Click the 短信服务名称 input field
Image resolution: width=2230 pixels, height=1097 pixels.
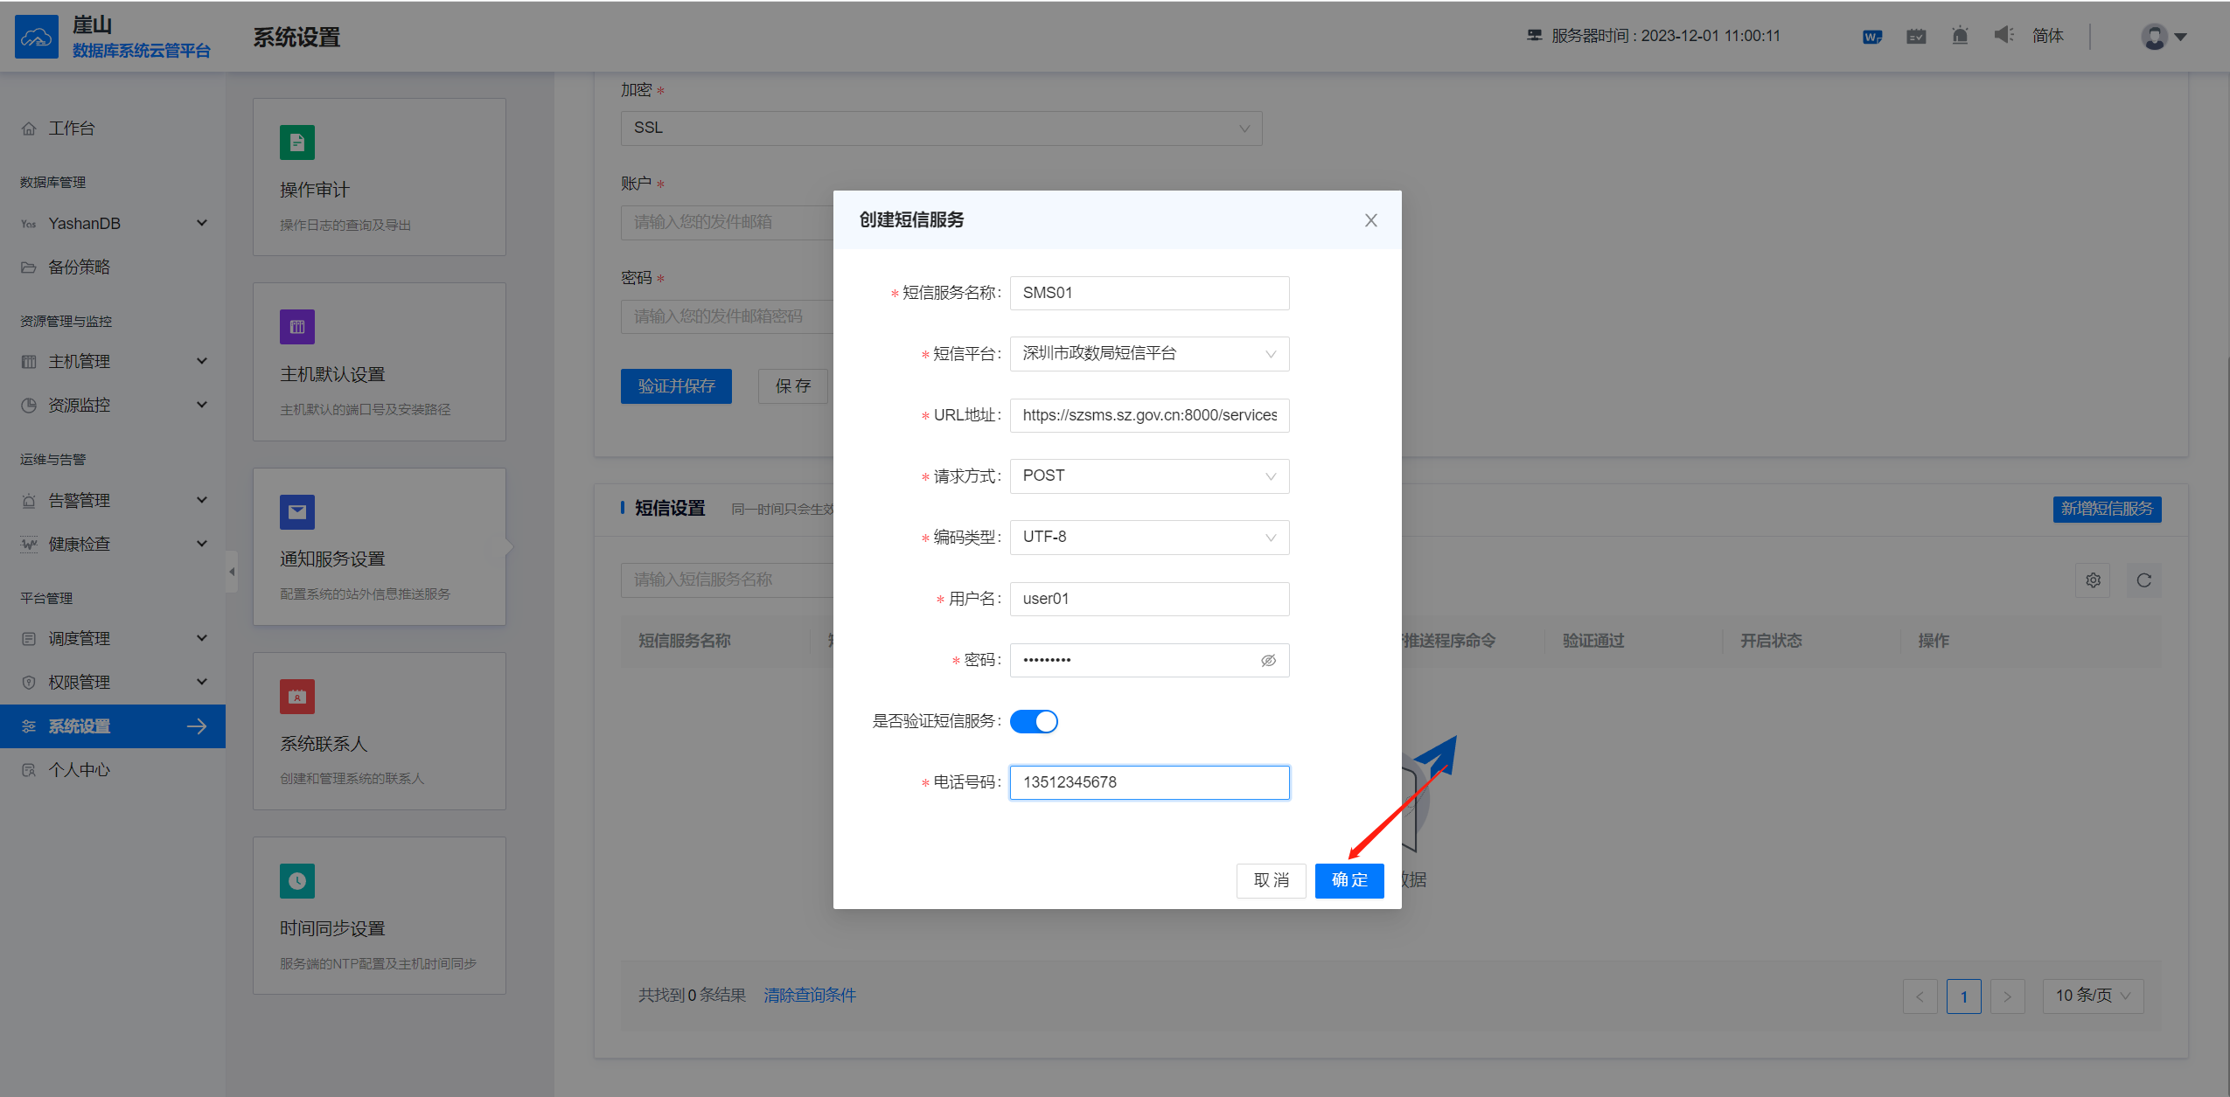[1148, 293]
